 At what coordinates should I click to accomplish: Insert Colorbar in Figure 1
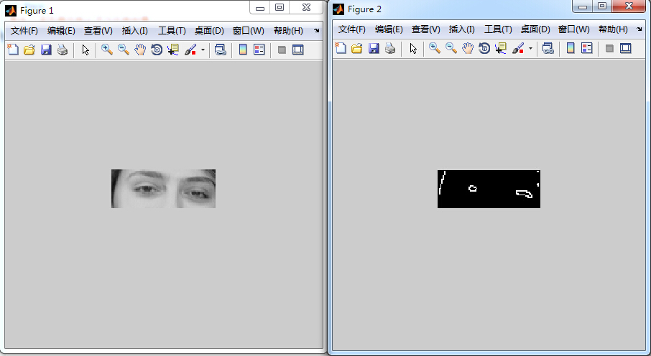tap(243, 50)
